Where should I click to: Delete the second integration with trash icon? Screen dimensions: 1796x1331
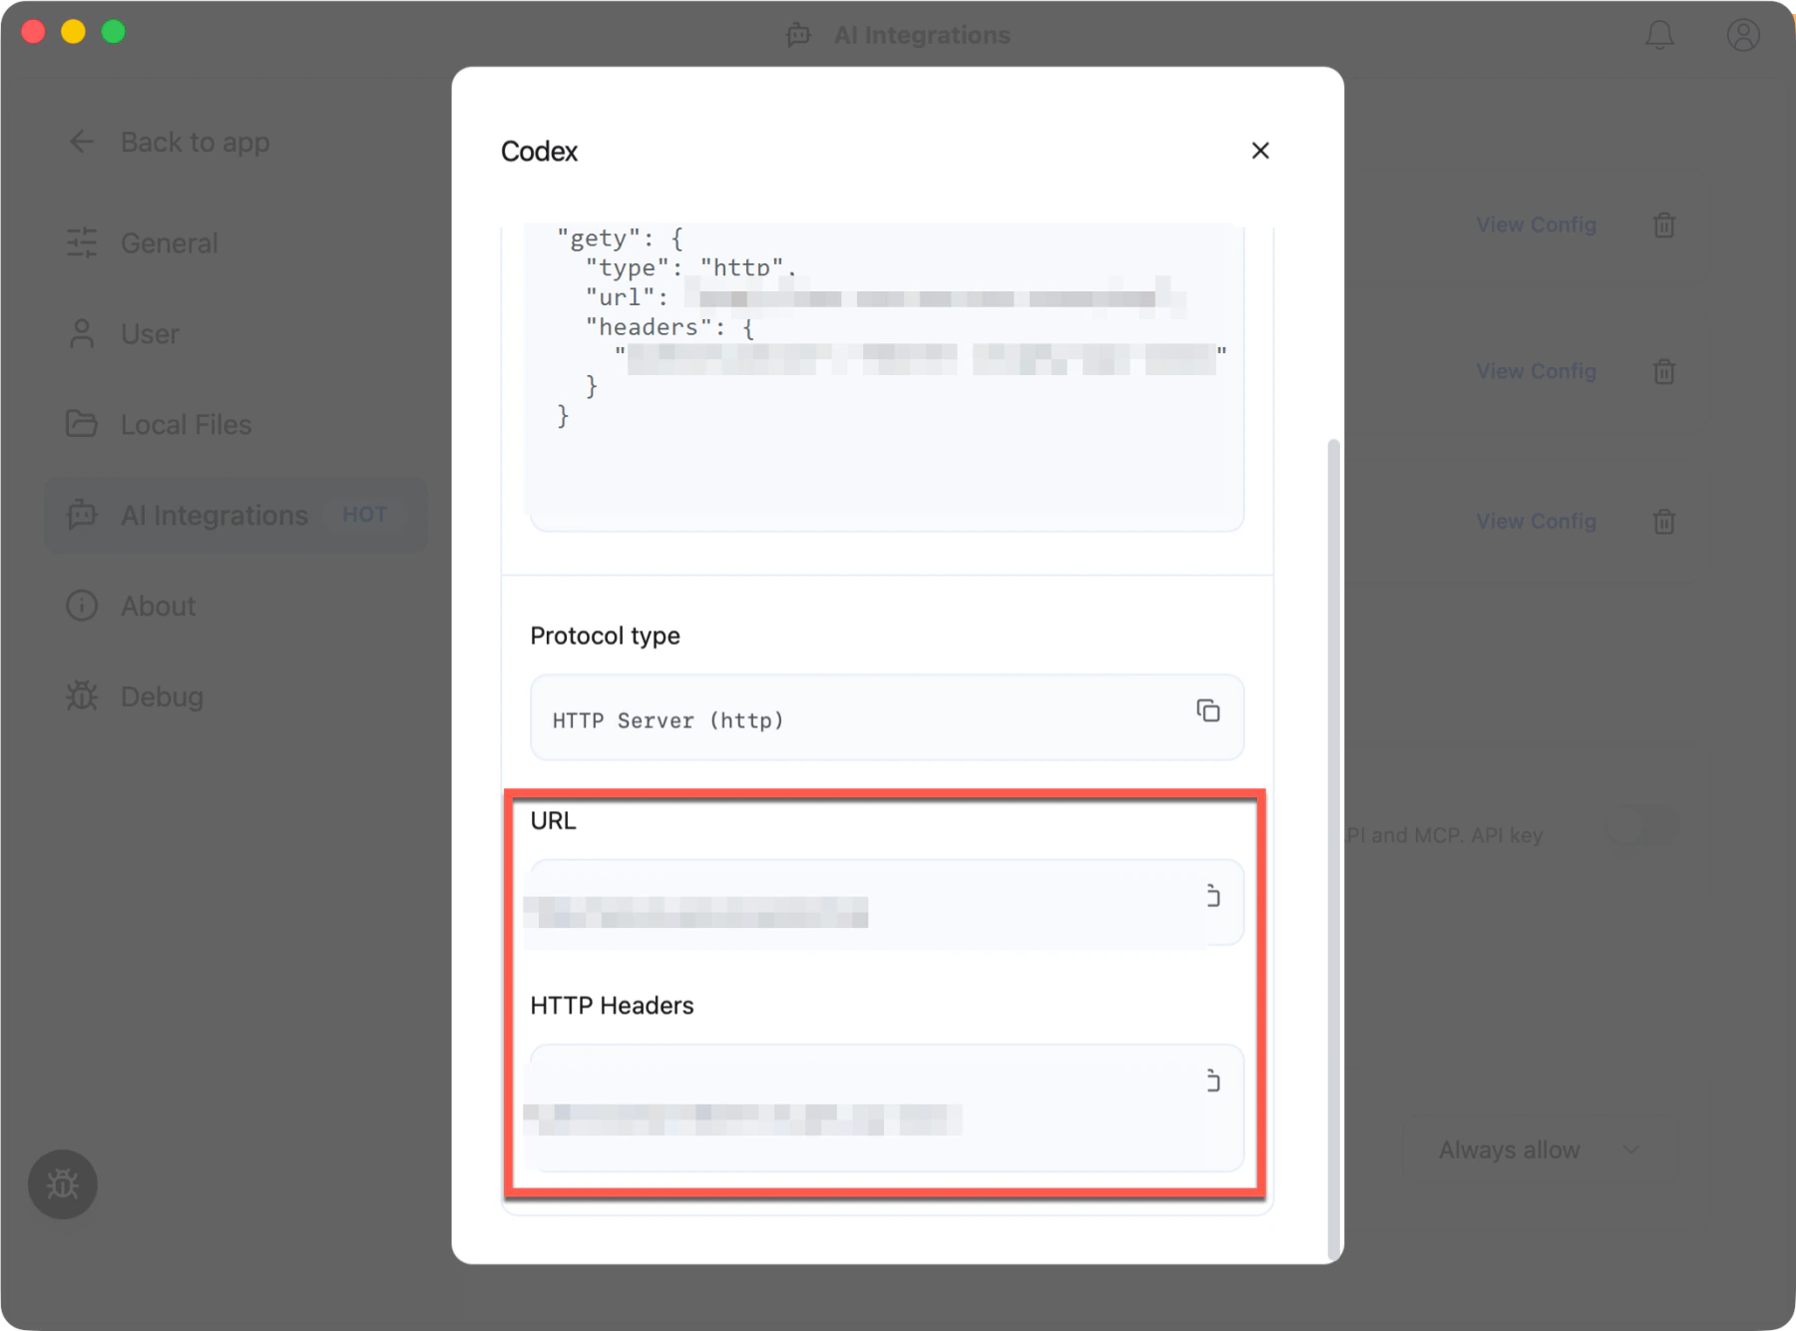pos(1663,371)
